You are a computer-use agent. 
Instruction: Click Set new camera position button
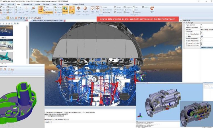tap(207, 48)
